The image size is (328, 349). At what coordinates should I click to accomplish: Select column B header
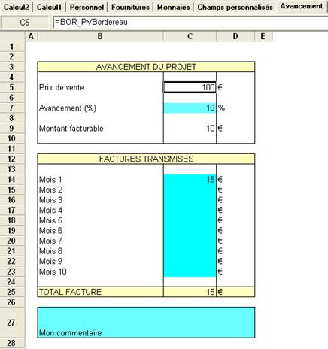point(100,36)
